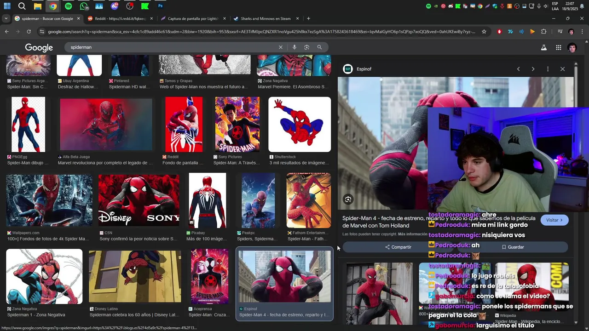Open the PNGEgg Spider-Man dibujo thumbnail

pos(29,124)
